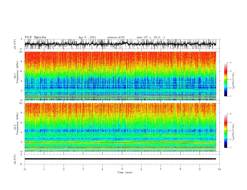
Task: Click inside the ch.2 spectrogram panel
Action: (120, 127)
